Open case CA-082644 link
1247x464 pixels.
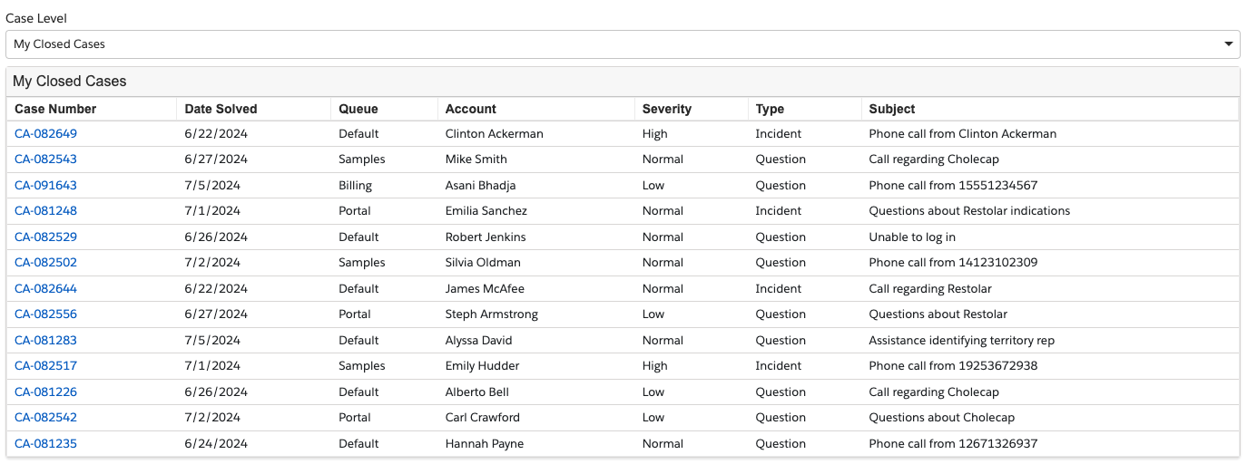coord(45,288)
